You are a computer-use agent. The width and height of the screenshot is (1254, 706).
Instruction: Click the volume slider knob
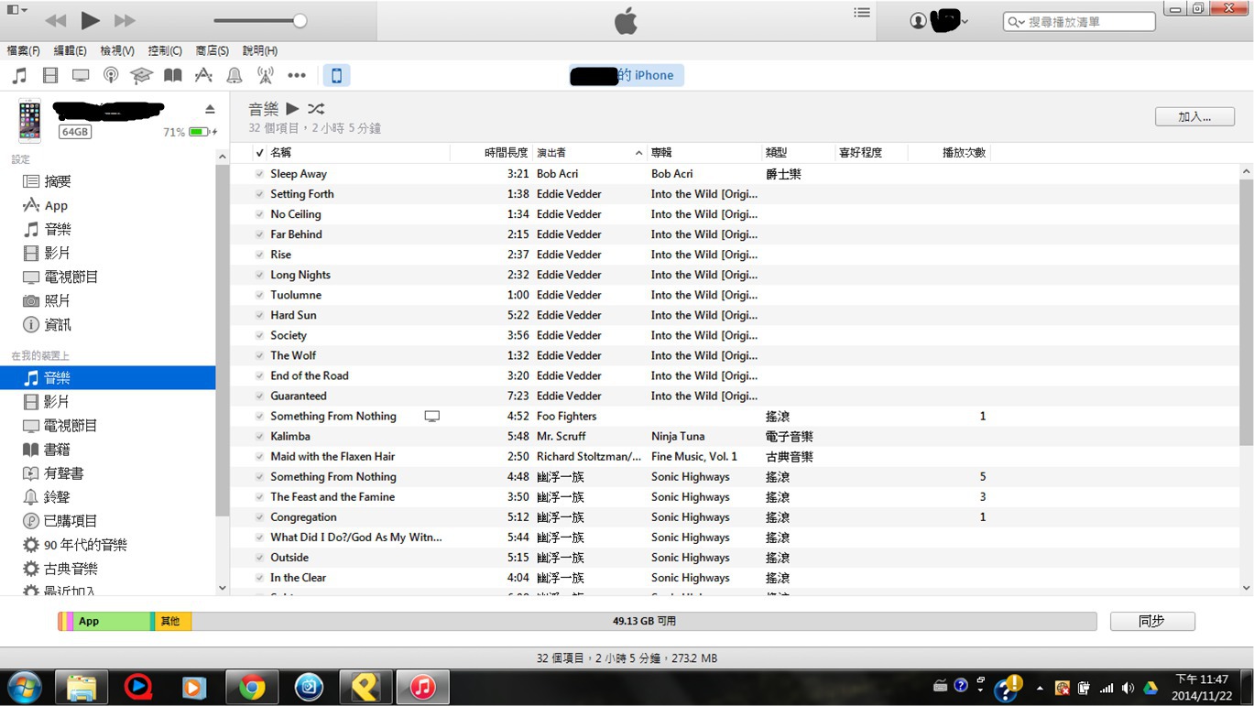pyautogui.click(x=300, y=20)
